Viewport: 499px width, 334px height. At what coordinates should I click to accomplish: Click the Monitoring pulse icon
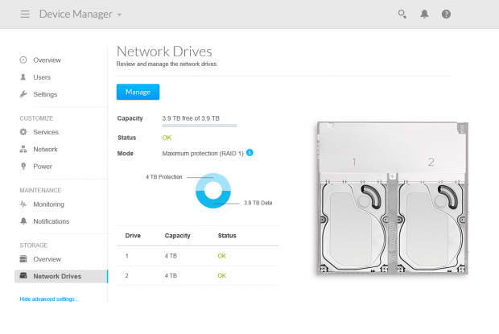pyautogui.click(x=23, y=204)
